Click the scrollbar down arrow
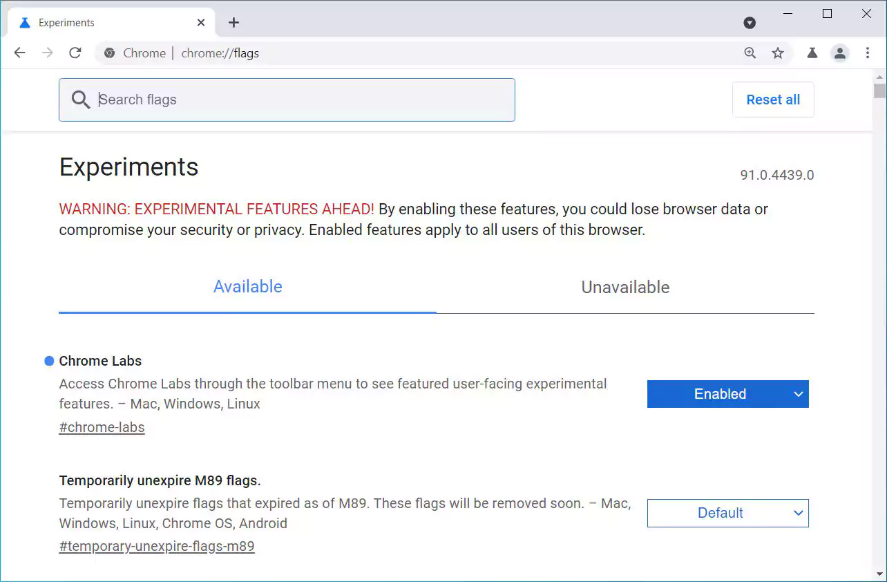This screenshot has width=887, height=582. (x=879, y=574)
